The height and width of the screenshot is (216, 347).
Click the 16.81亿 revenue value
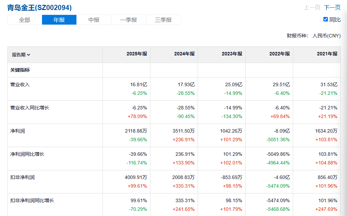(x=139, y=84)
